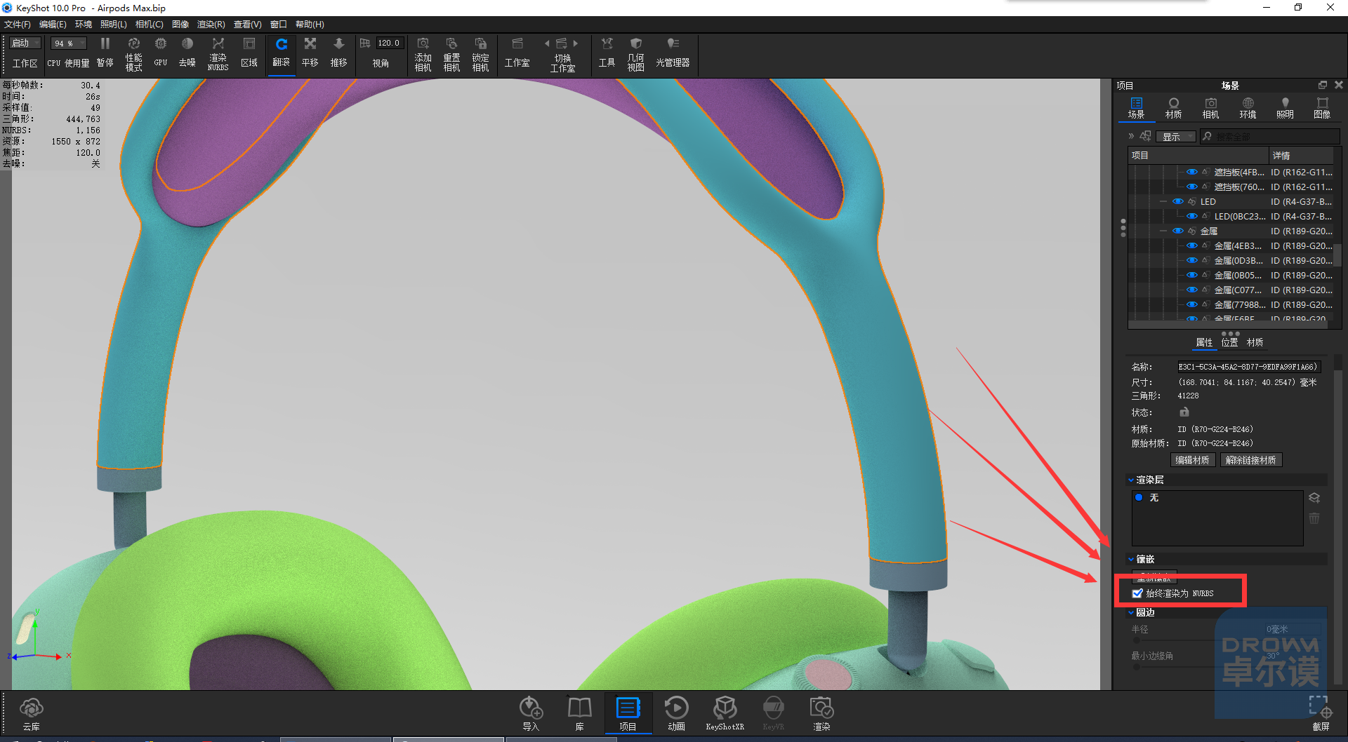1348x742 pixels.
Task: Open the Tools (工具) toolbar icon
Action: [607, 53]
